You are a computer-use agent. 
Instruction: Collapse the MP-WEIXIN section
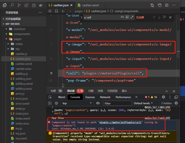(24, 24)
